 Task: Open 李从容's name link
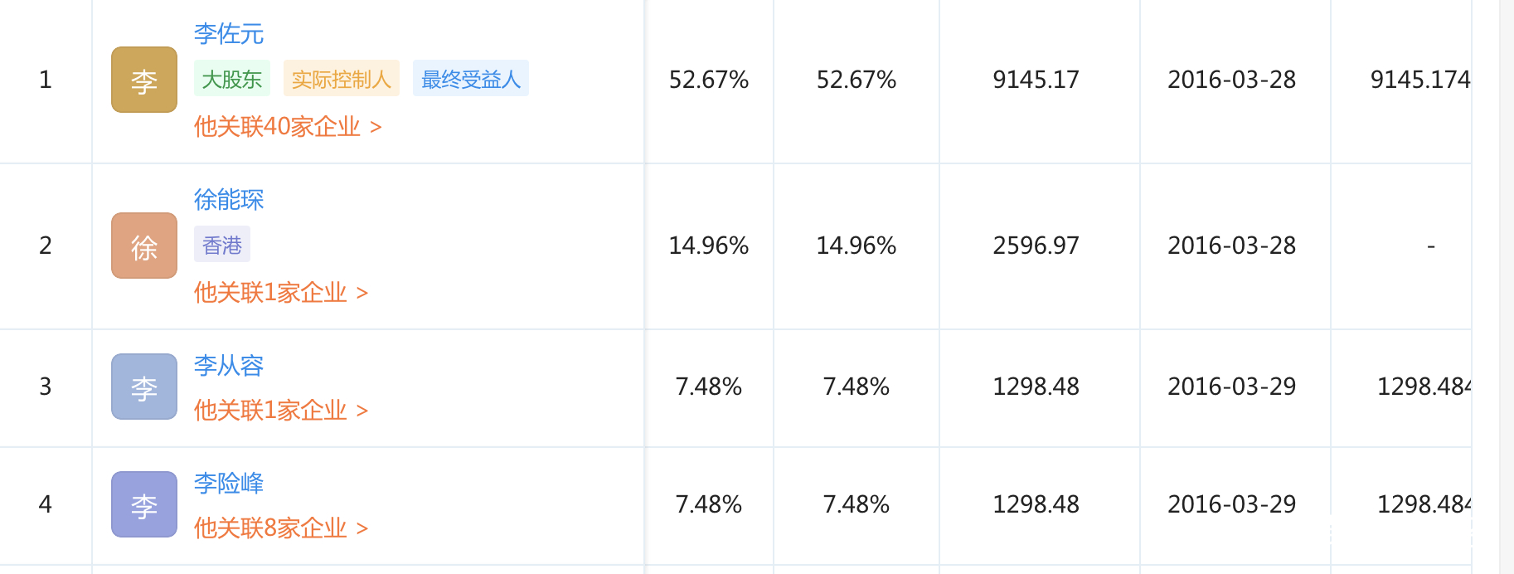[x=229, y=366]
